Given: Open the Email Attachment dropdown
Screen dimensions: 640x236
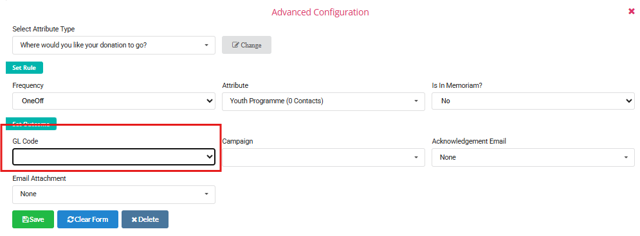Looking at the screenshot, I should click(113, 194).
